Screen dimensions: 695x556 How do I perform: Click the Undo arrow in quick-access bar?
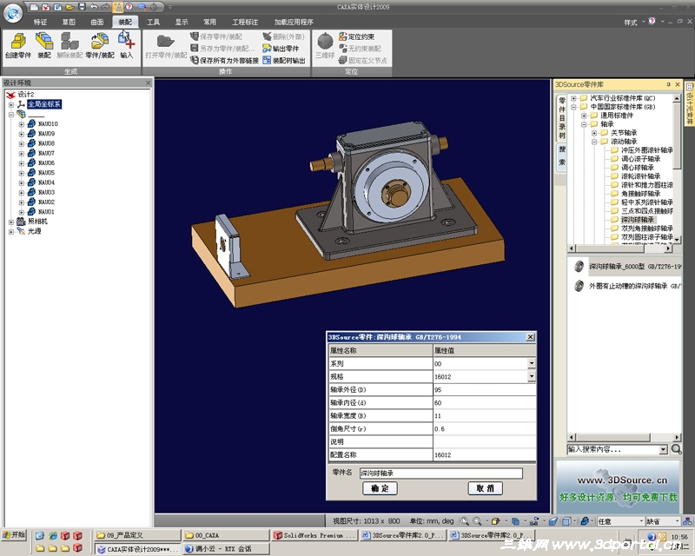coord(94,7)
